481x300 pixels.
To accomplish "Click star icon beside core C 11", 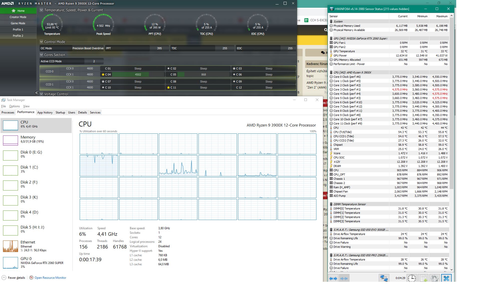I will click(x=168, y=87).
